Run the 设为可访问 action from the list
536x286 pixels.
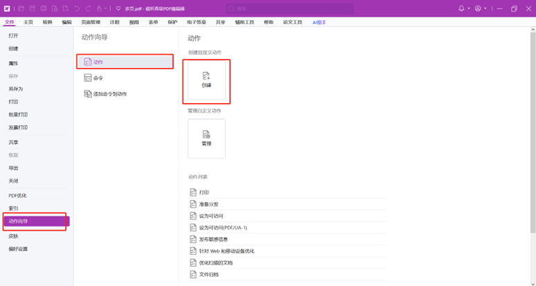click(287, 216)
